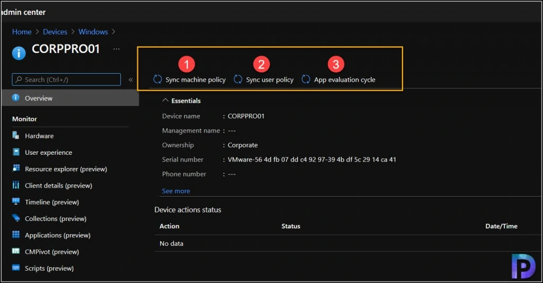Sort by the Action column header
543x283 pixels.
[x=169, y=226]
